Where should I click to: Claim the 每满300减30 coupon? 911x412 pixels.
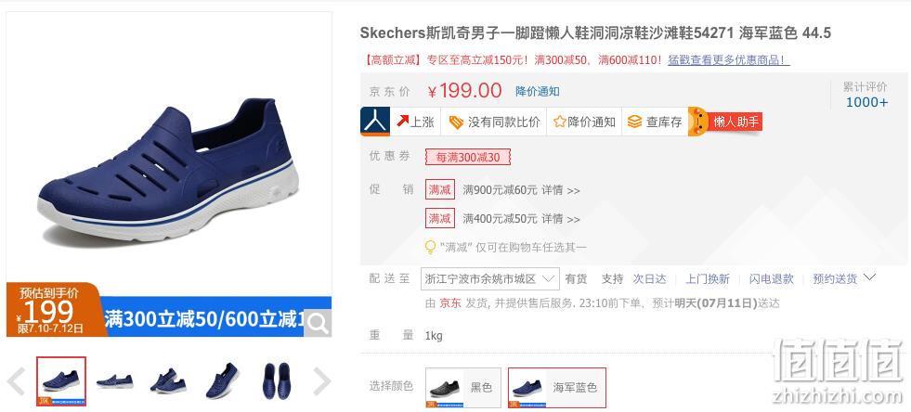coord(468,157)
